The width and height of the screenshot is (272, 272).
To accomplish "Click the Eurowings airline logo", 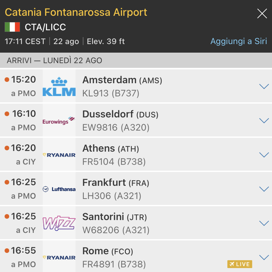I will click(x=59, y=121).
